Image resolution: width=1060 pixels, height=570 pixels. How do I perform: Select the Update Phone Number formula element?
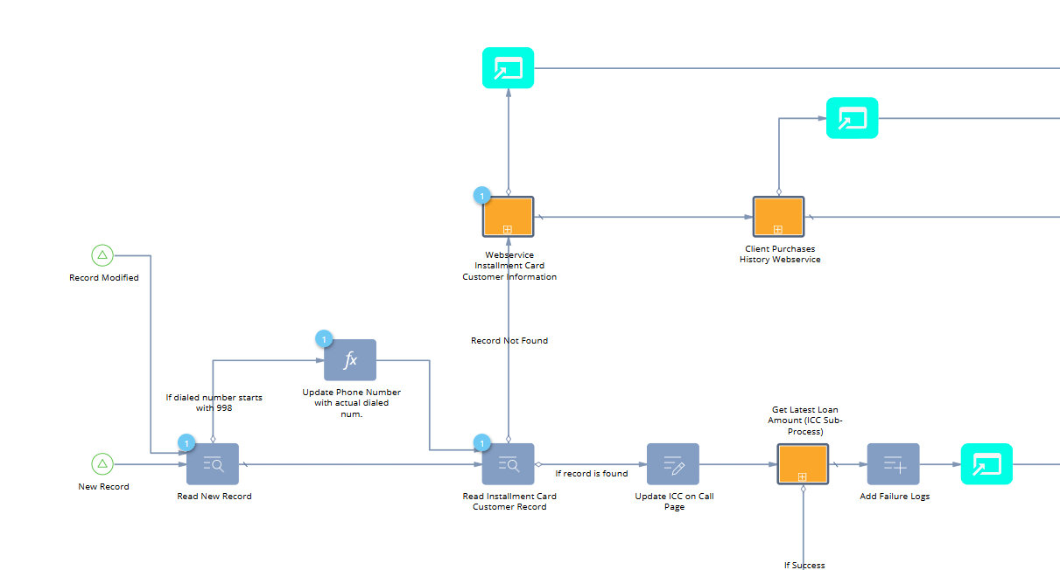350,360
